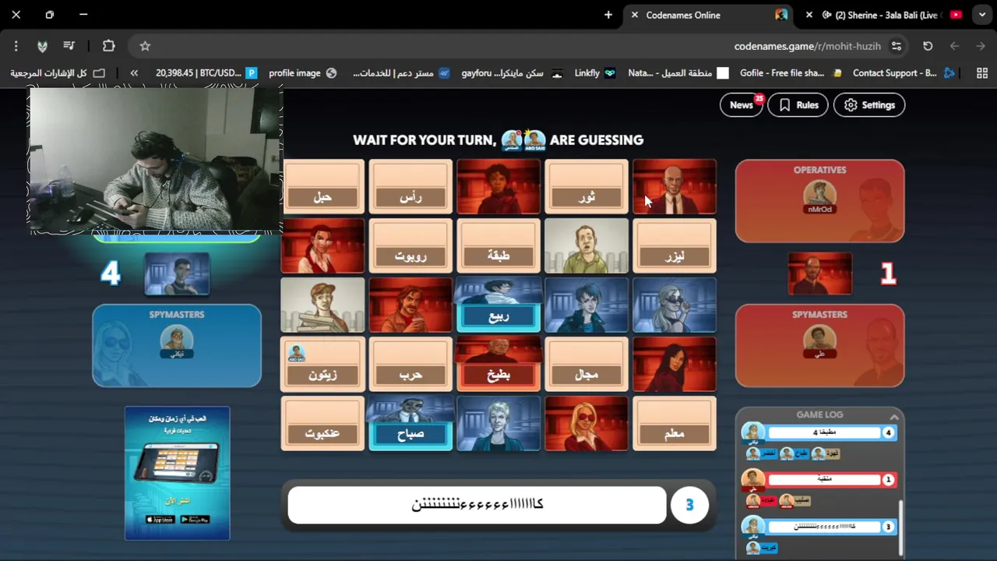The width and height of the screenshot is (997, 561).
Task: Select the مجال word card
Action: (x=587, y=365)
